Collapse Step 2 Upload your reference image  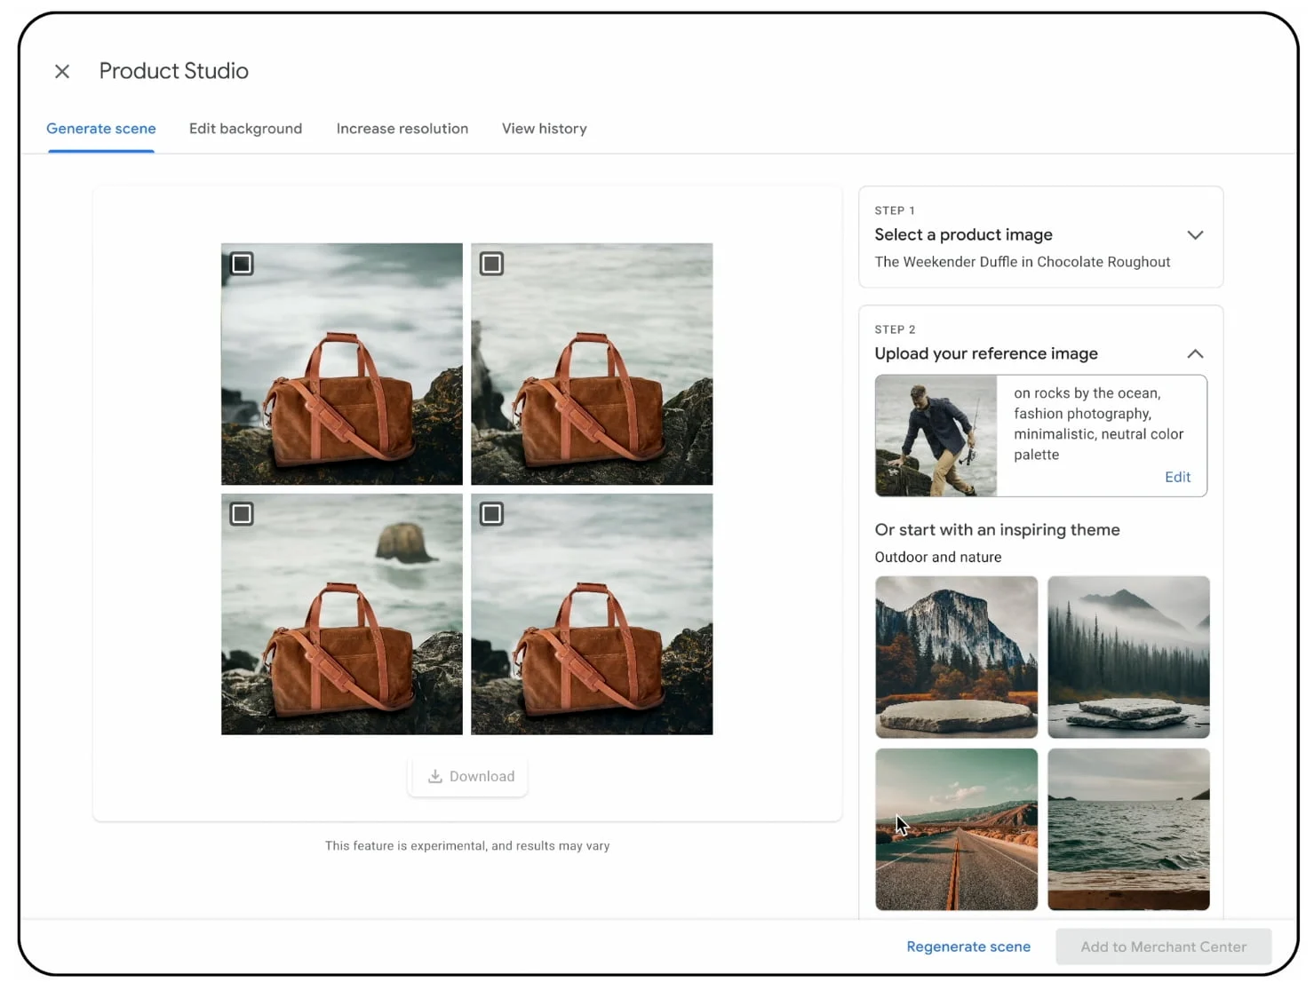(x=1195, y=353)
